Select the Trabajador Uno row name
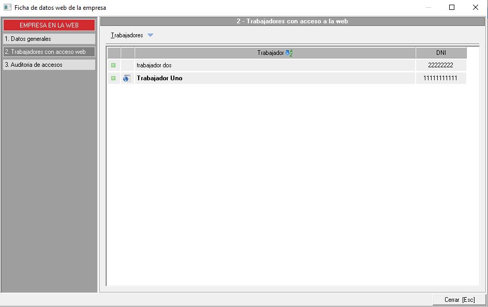 [159, 78]
